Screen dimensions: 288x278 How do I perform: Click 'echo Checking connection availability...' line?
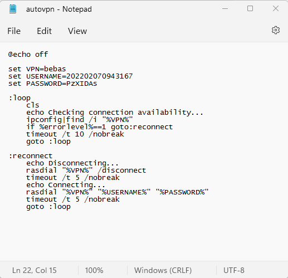point(115,113)
